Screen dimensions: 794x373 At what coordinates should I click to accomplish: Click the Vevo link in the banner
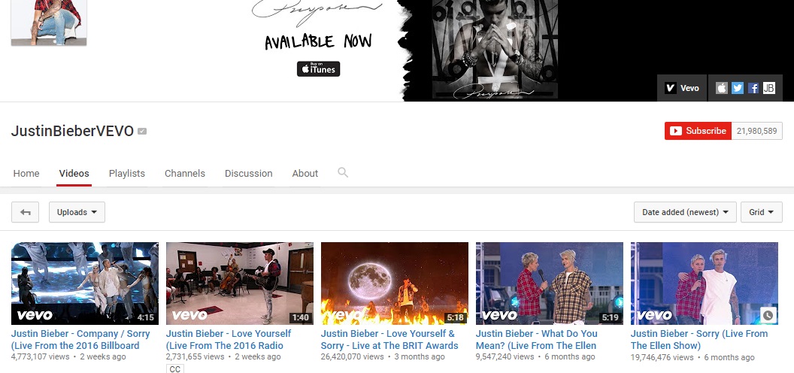click(681, 88)
